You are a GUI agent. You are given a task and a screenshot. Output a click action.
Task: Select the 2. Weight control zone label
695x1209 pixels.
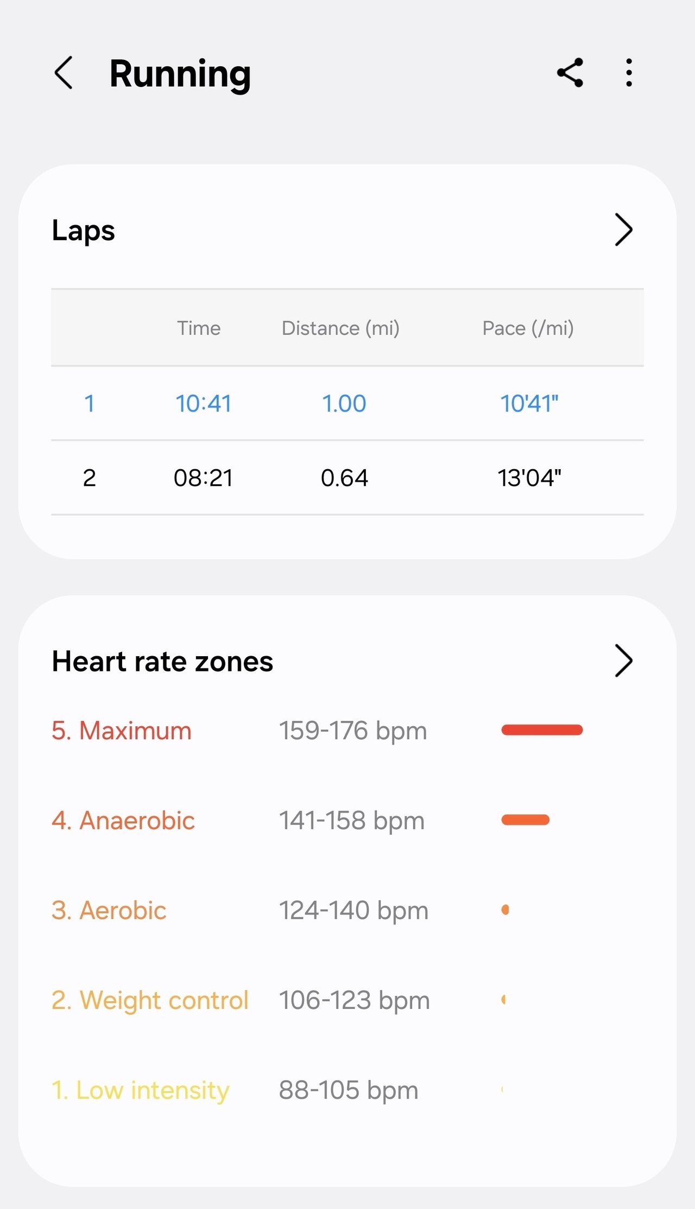[x=150, y=1000]
